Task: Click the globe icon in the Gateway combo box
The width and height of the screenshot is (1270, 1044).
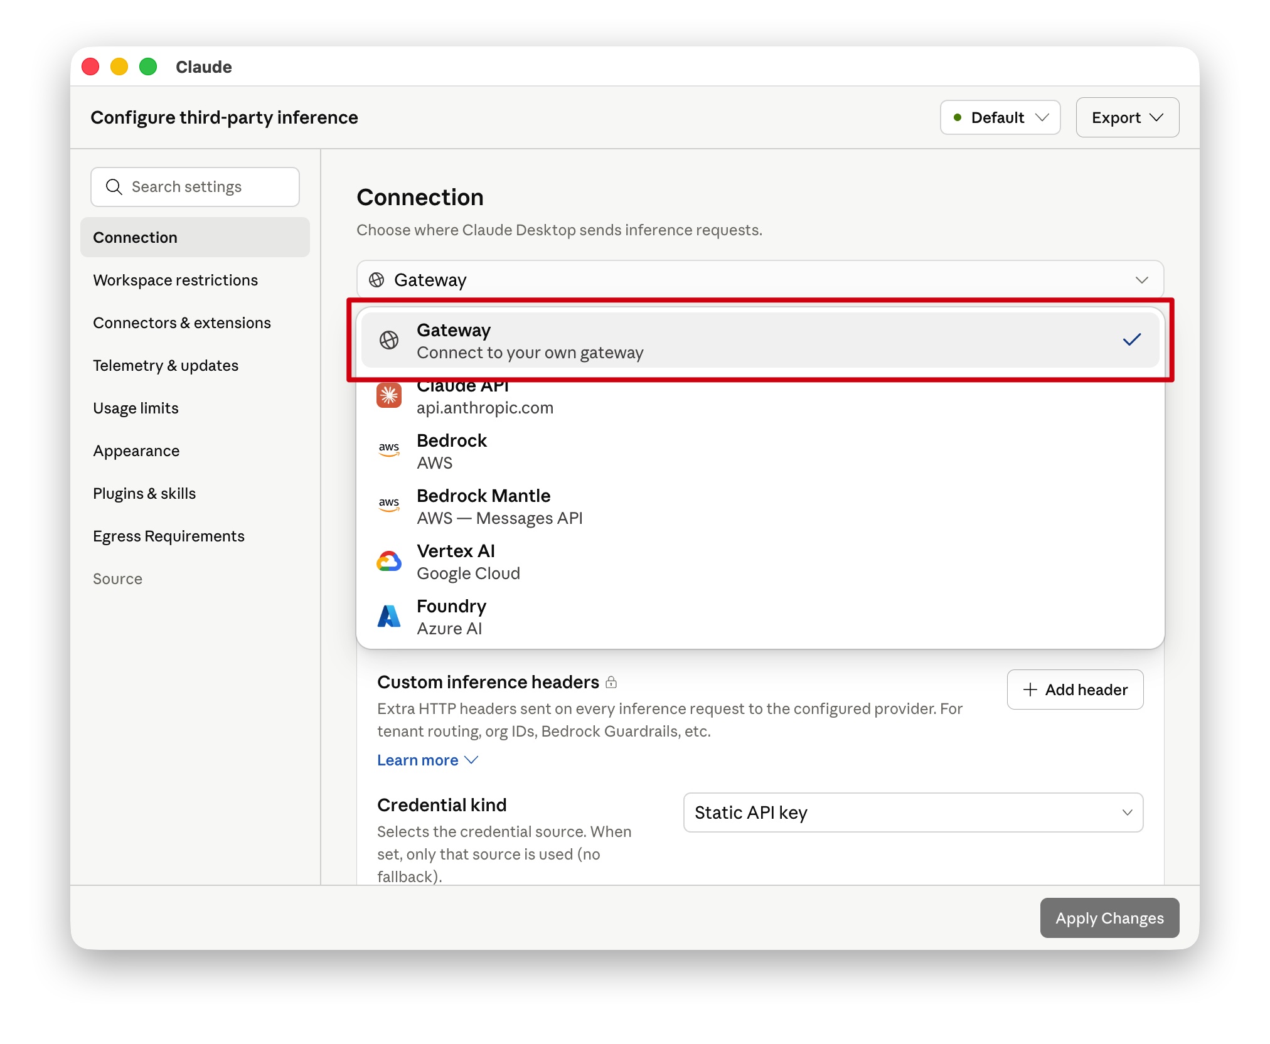Action: point(376,280)
